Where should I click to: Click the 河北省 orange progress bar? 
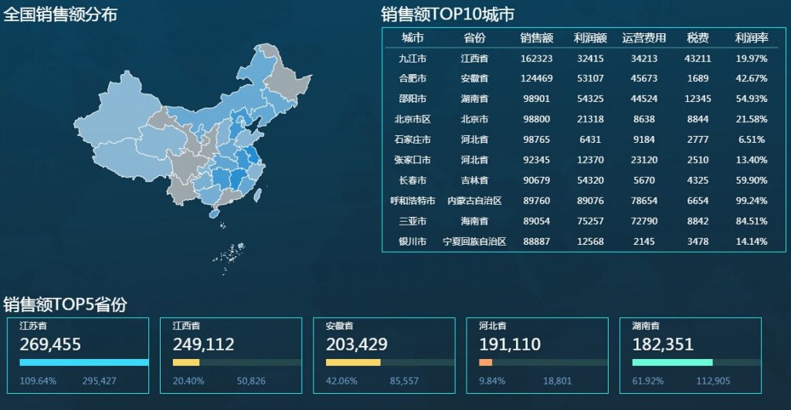[x=485, y=362]
